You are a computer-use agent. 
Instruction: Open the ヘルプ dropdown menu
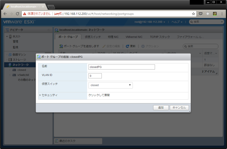pos(177,22)
